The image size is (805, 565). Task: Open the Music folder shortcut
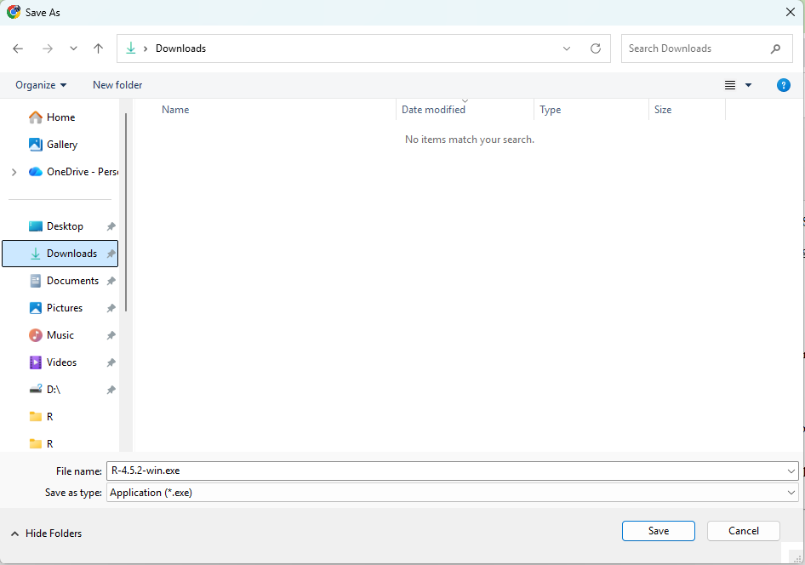click(60, 335)
